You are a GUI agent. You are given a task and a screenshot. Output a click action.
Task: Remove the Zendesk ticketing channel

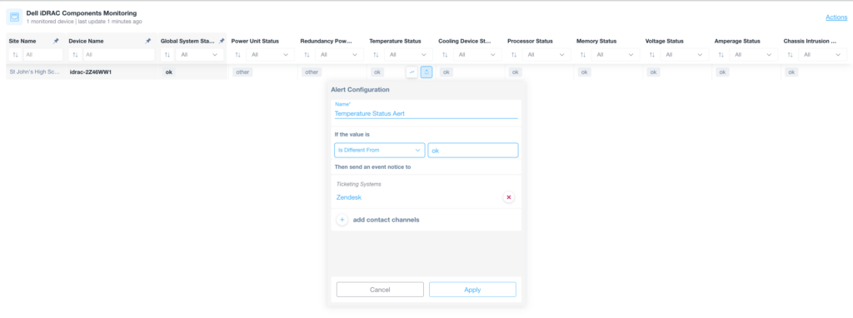[x=509, y=197]
